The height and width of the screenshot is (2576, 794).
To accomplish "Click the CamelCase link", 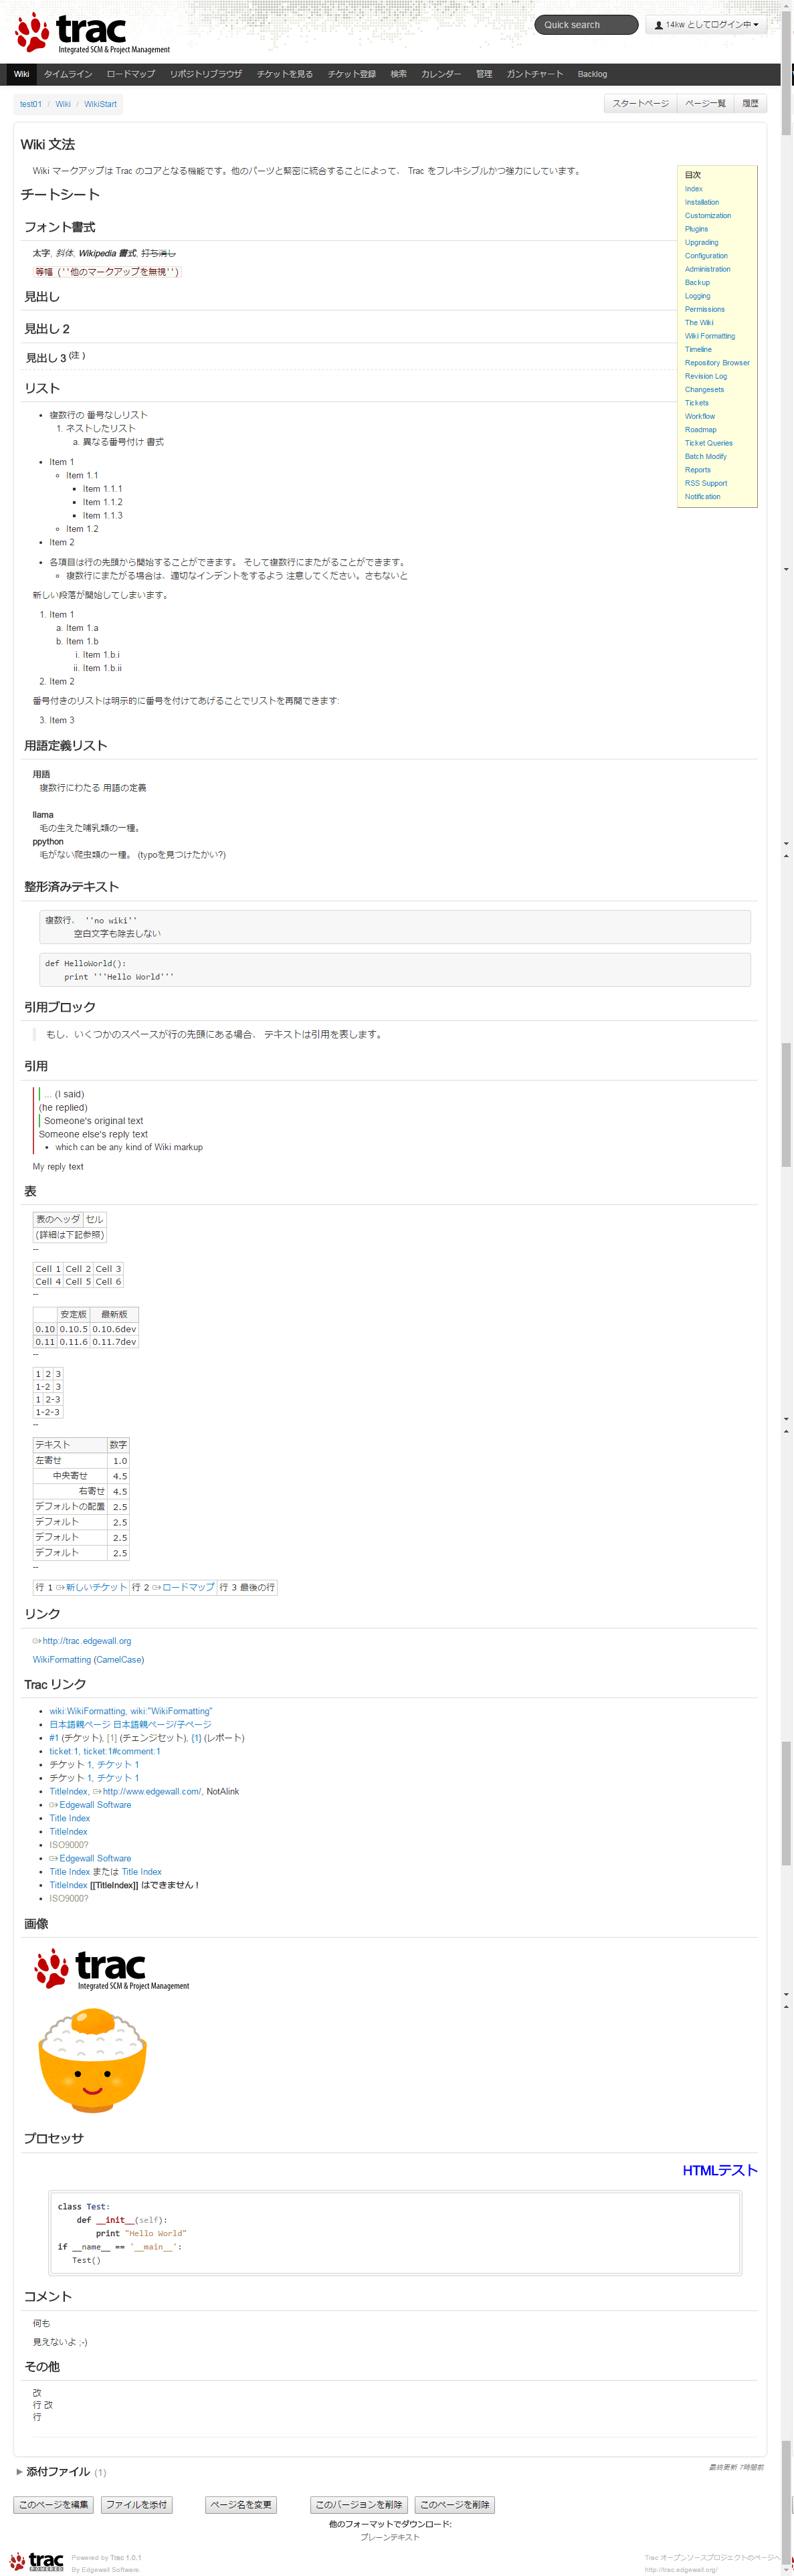I will 118,1660.
